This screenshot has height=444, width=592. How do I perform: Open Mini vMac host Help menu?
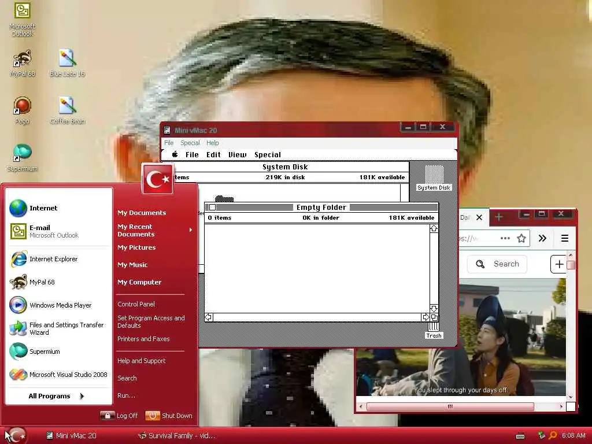click(213, 143)
